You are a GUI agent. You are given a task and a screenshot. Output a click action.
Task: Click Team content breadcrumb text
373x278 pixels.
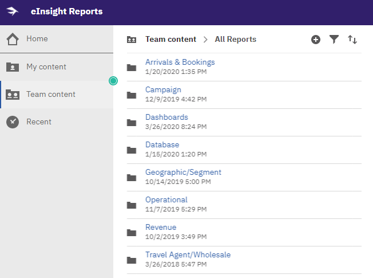[x=170, y=39]
